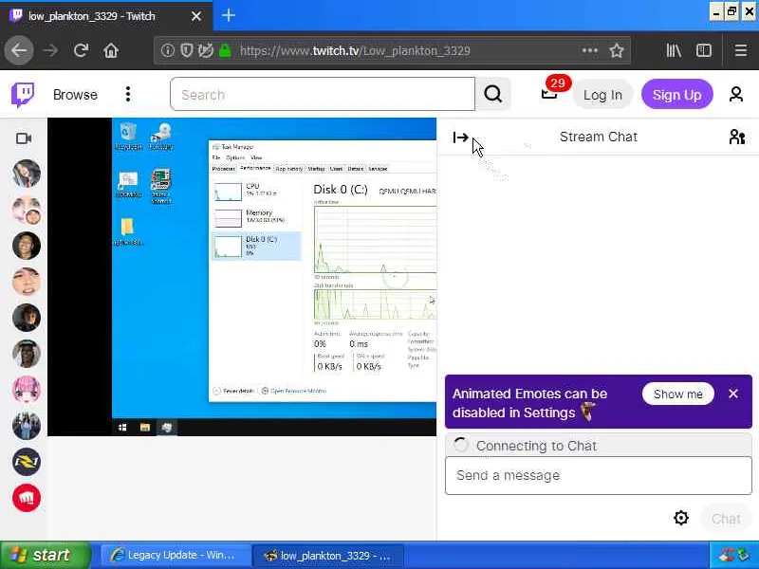Click the green padlock security icon

[x=225, y=50]
